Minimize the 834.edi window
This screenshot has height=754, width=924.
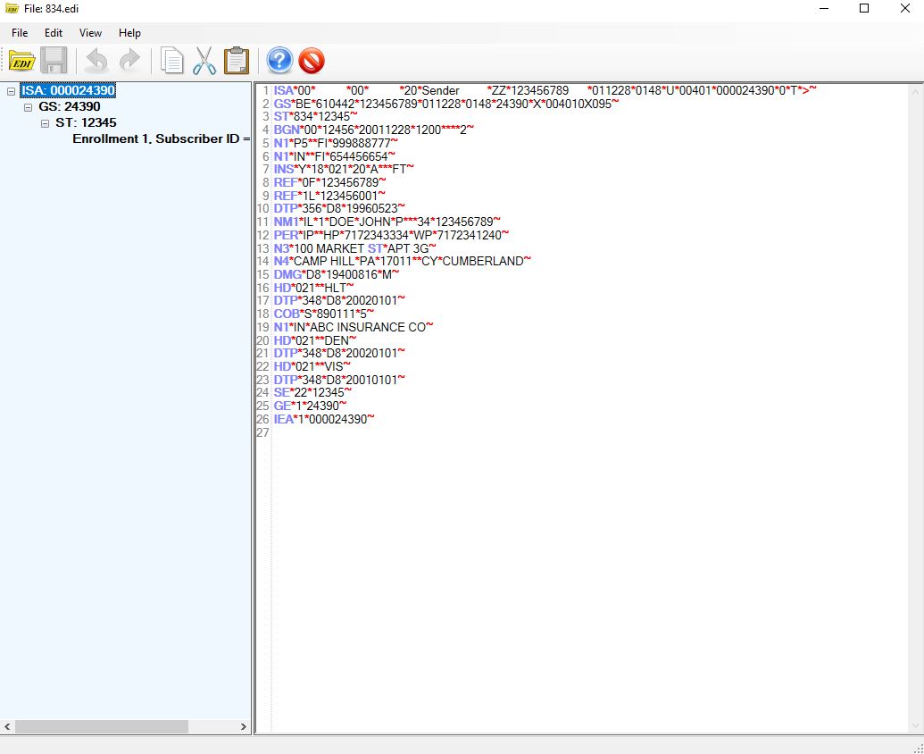point(824,8)
